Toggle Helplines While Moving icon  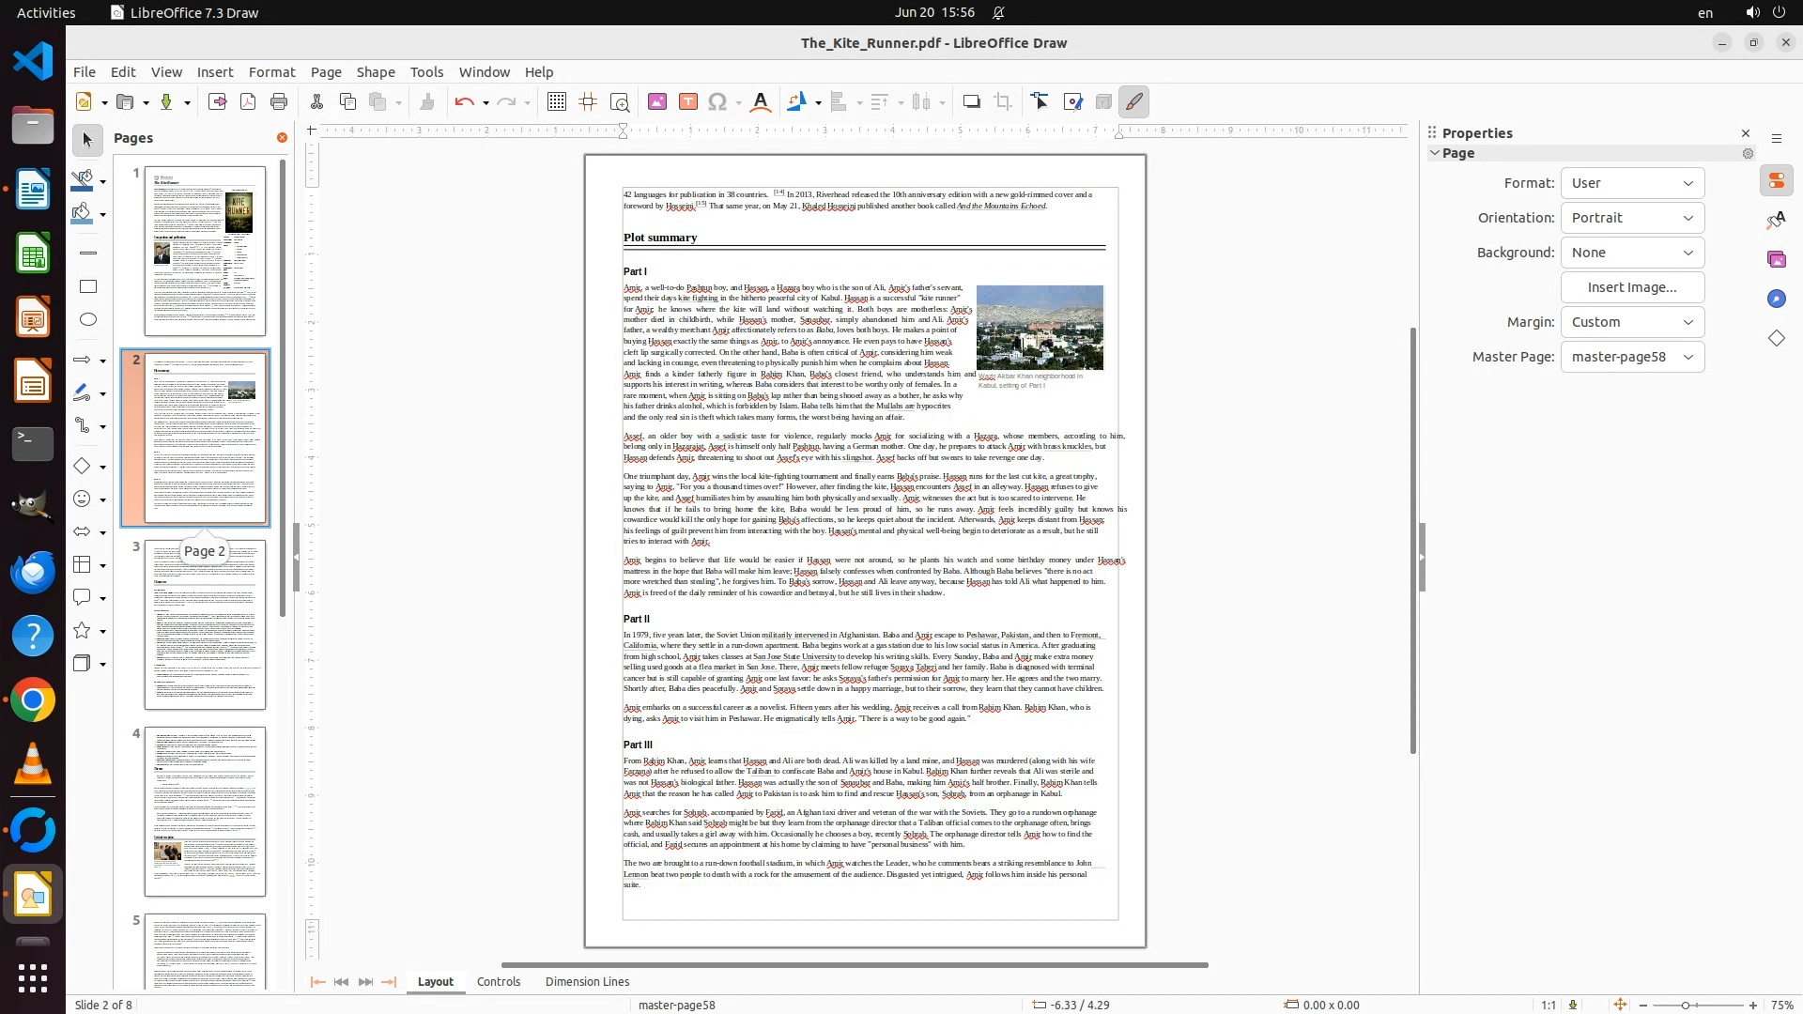point(589,101)
